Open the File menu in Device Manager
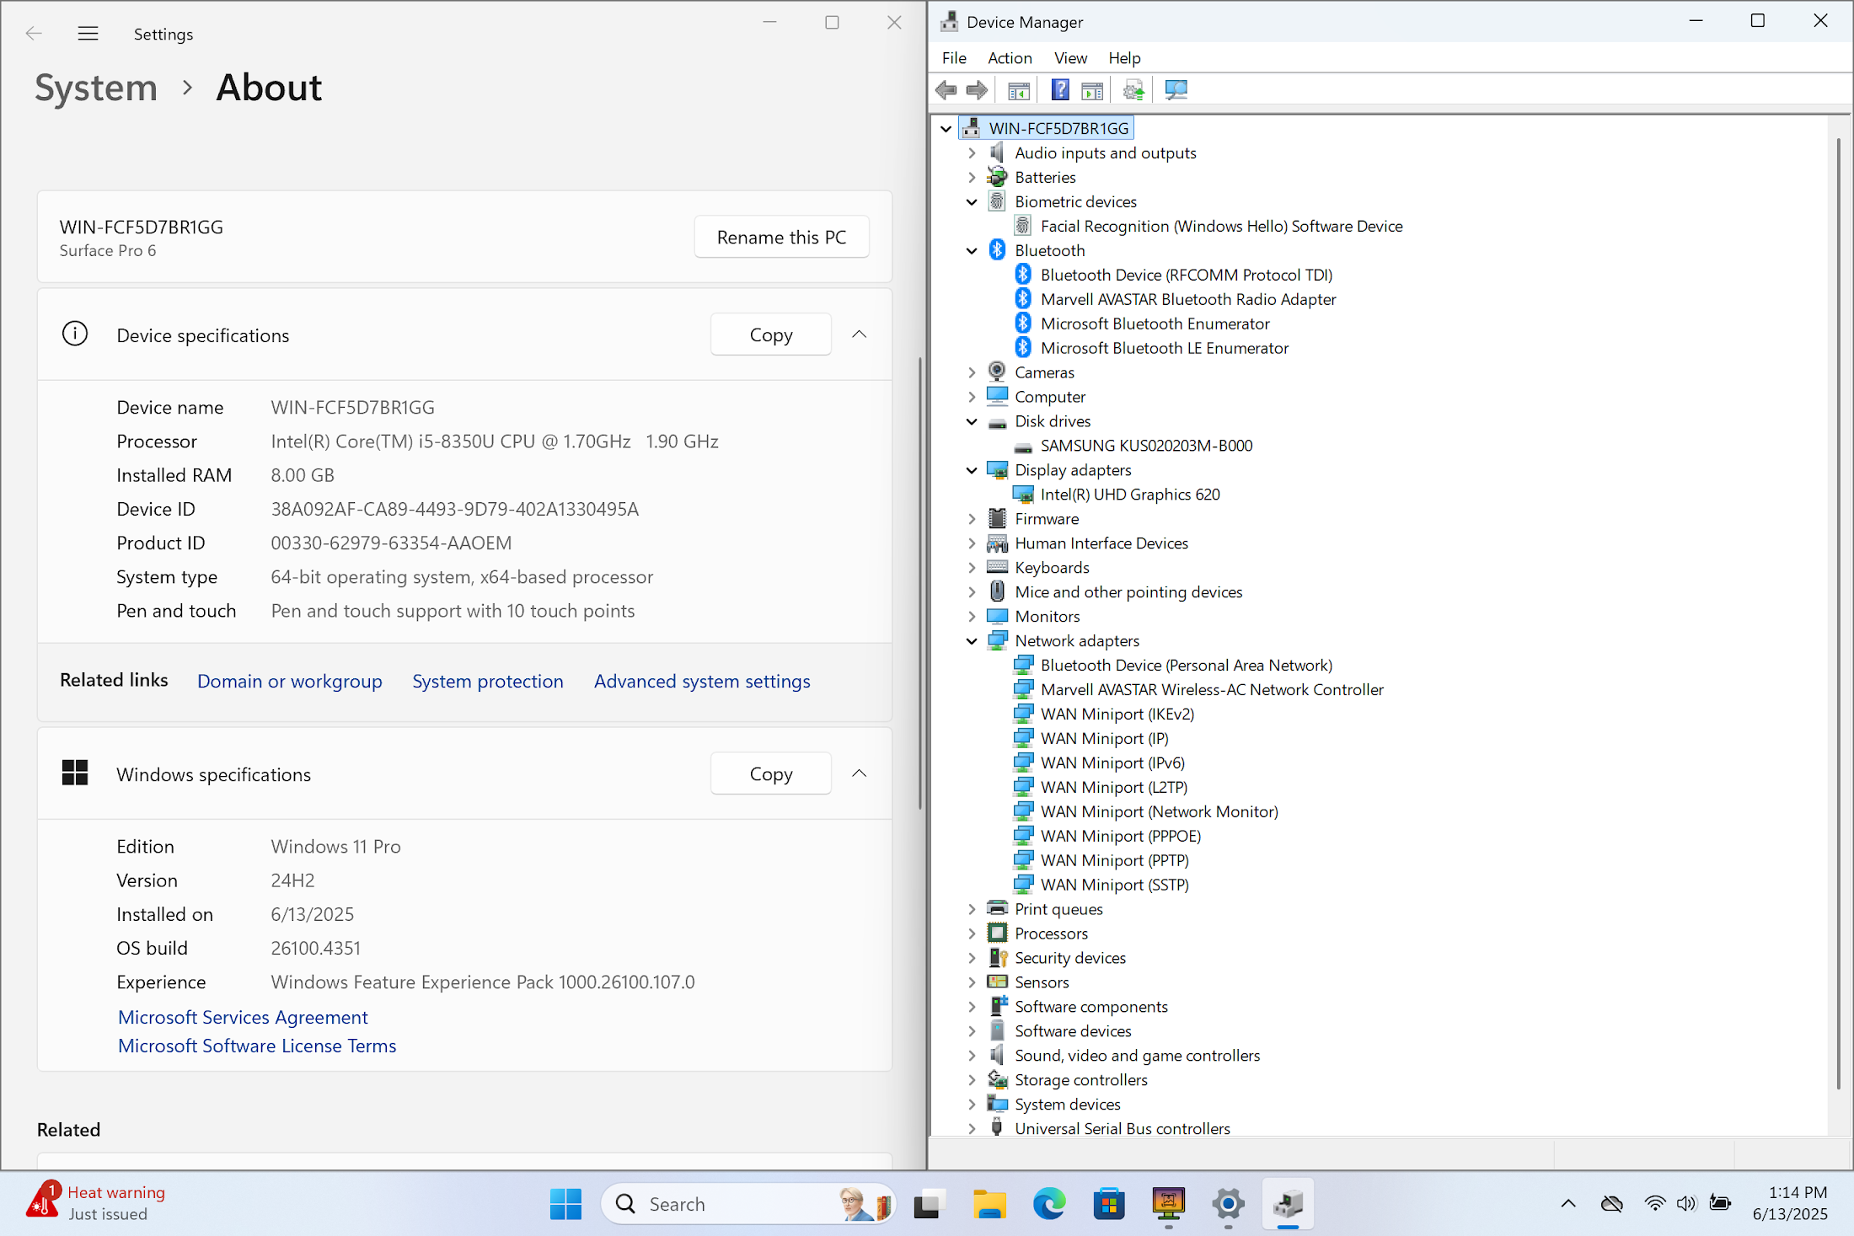 [x=954, y=58]
